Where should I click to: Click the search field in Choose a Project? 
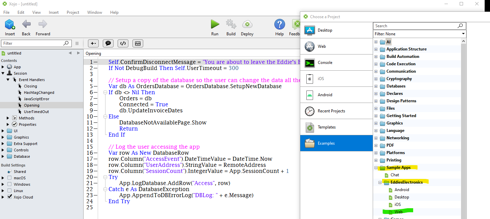(415, 26)
